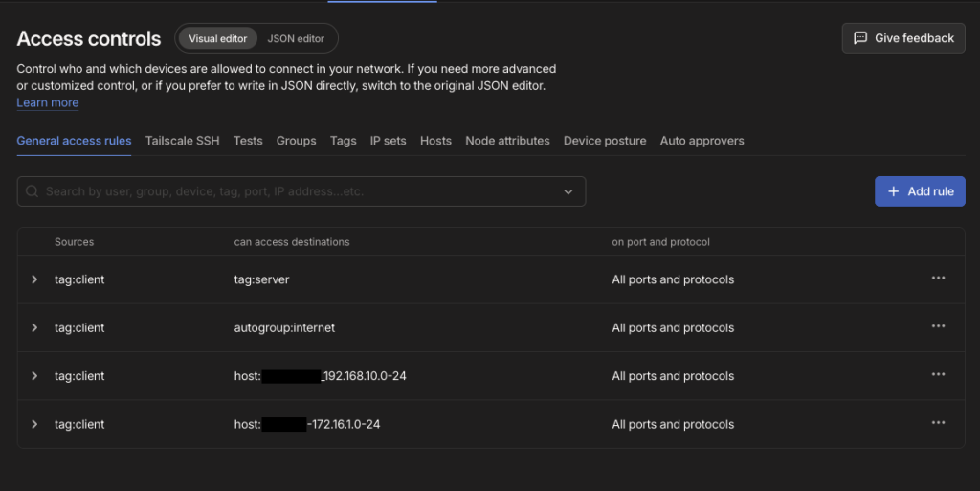
Task: Open more options for 192.168.10.0-24 host rule
Action: tap(938, 374)
